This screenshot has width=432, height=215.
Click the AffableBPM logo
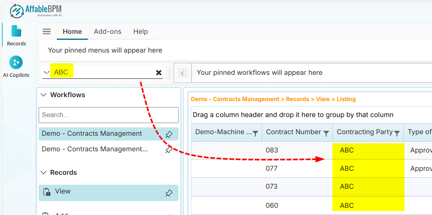36,11
